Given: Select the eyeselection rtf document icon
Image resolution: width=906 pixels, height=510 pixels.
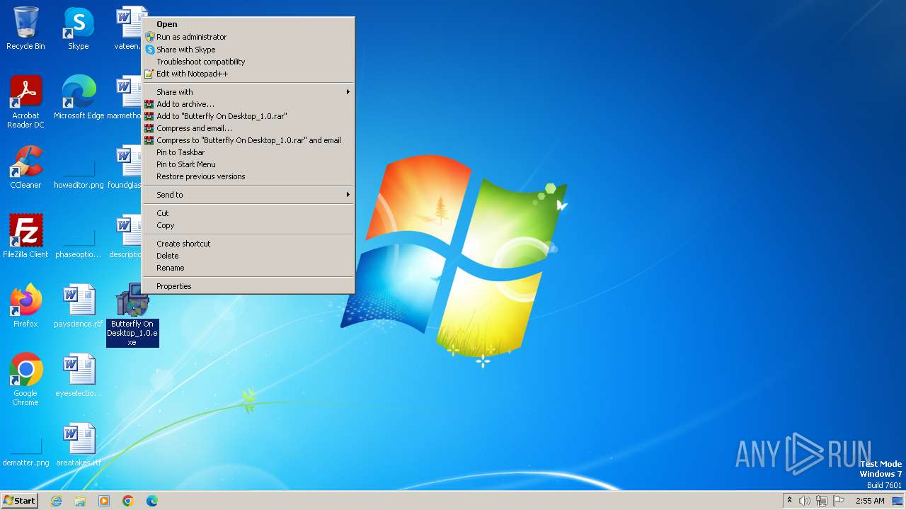Looking at the screenshot, I should (79, 375).
